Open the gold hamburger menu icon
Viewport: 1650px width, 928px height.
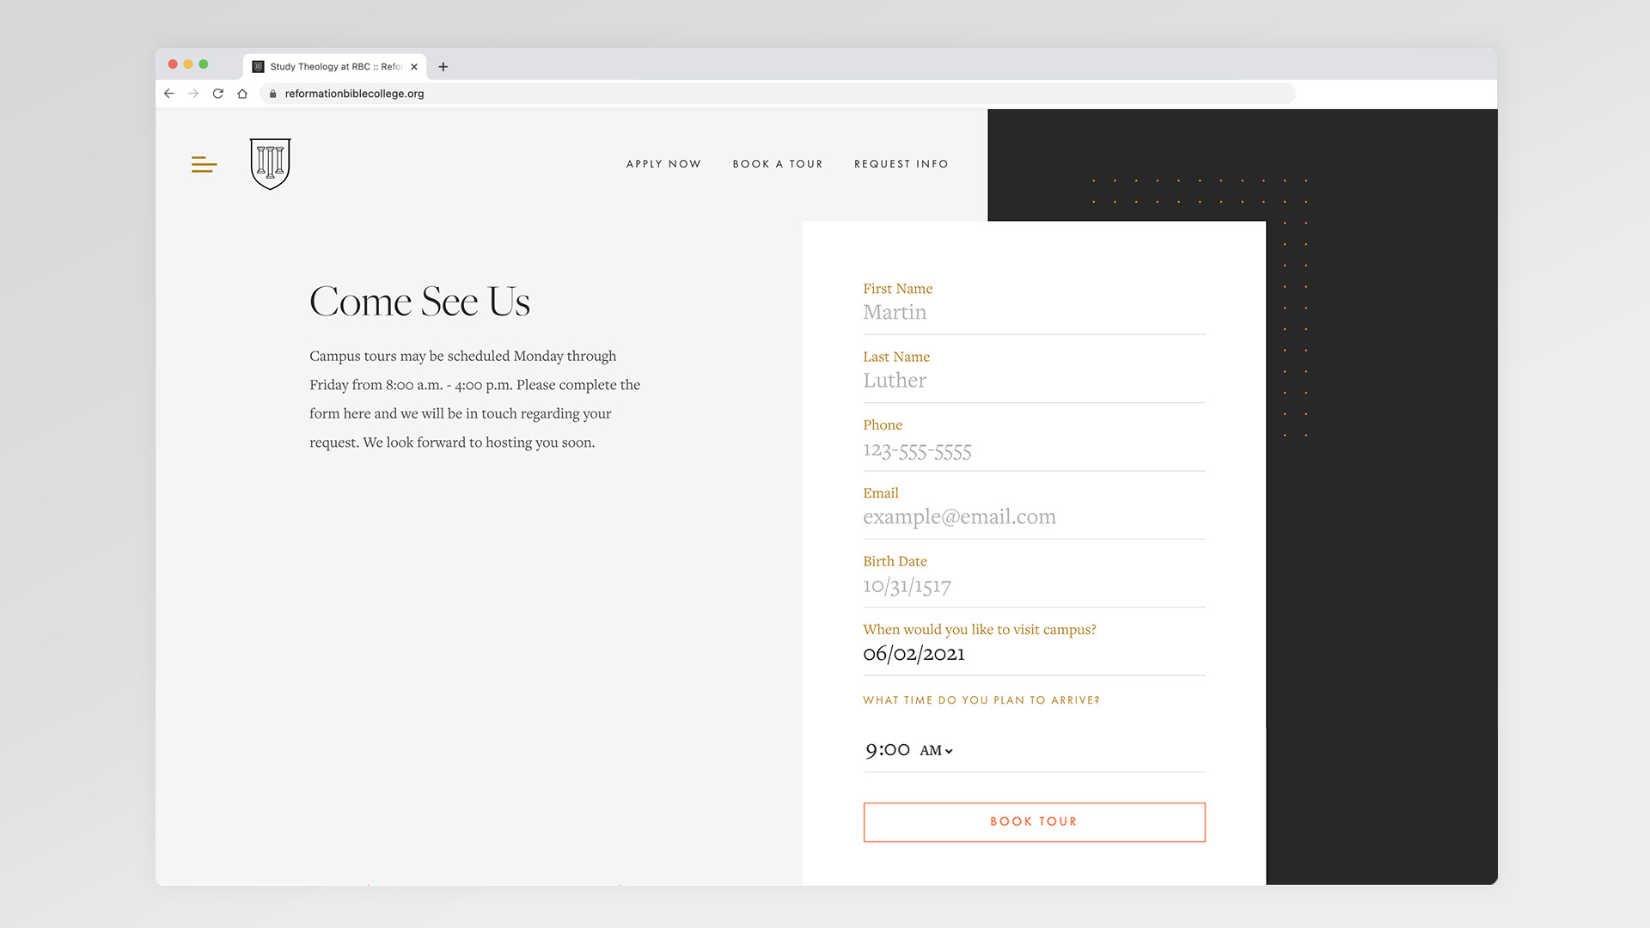pos(204,164)
